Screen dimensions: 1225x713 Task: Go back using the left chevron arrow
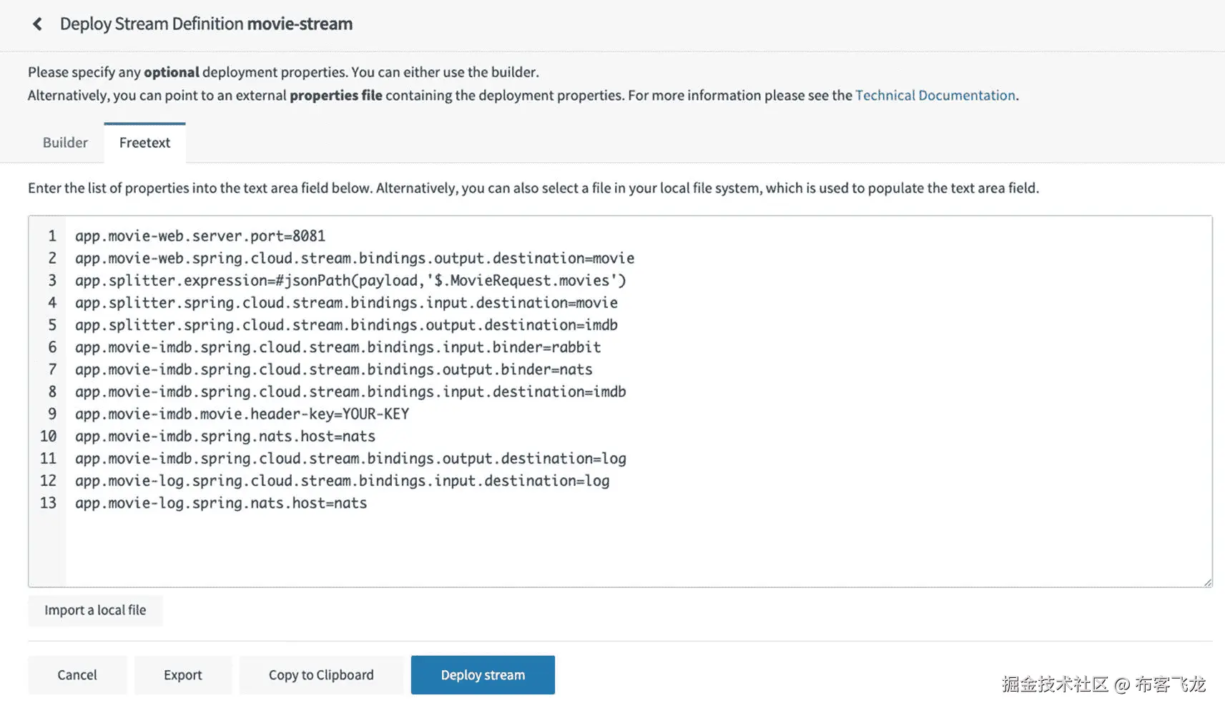point(37,24)
